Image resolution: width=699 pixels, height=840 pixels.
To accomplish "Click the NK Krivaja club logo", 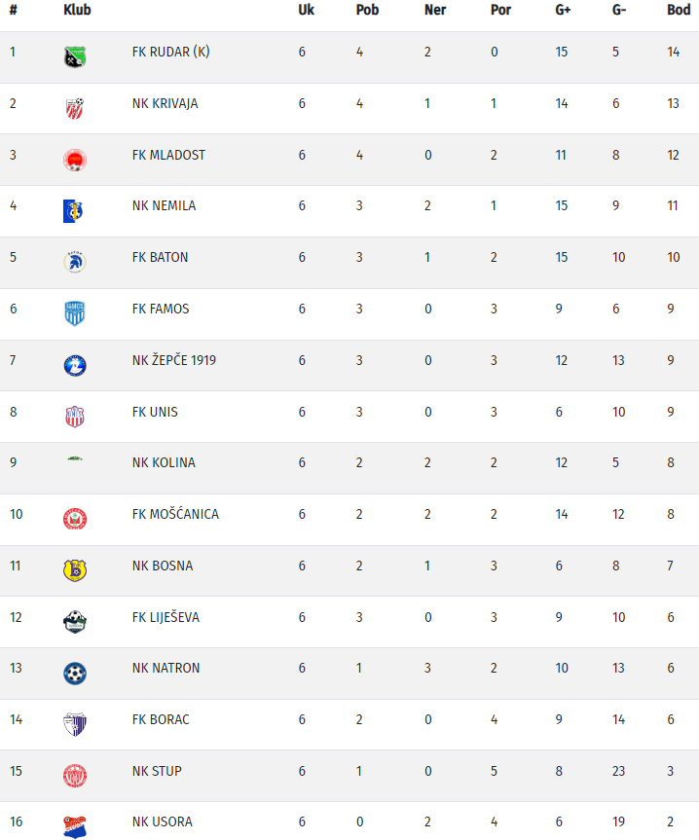I will point(75,108).
